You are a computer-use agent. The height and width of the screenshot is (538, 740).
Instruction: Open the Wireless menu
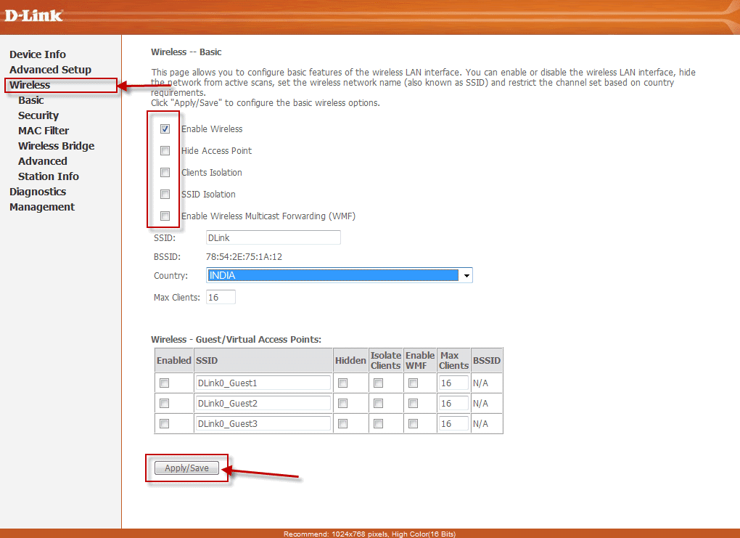30,84
